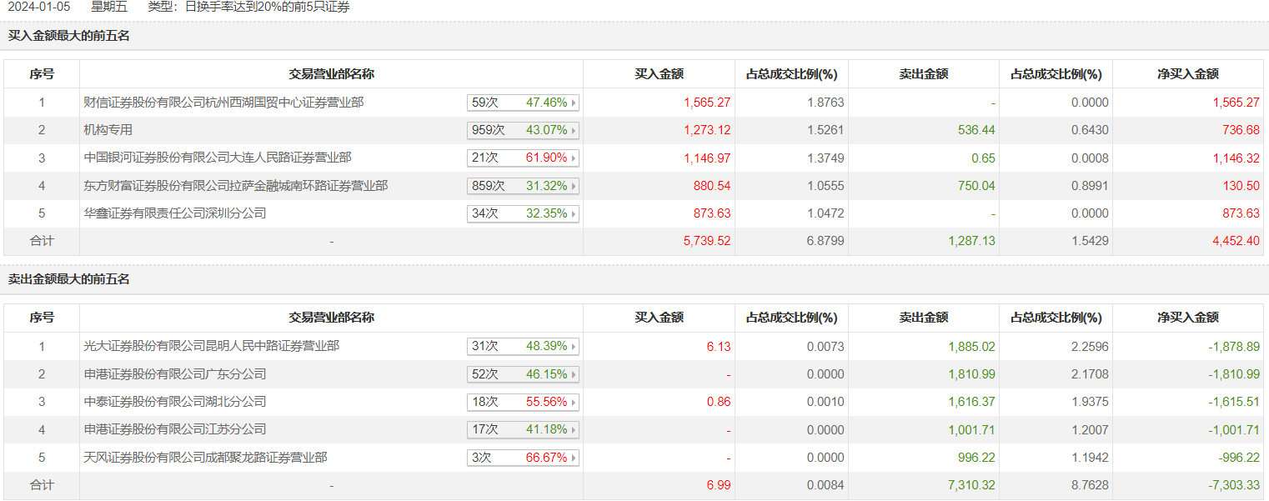Expand the 859次 31.32% stats box
Viewport: 1269px width, 501px height.
[523, 186]
